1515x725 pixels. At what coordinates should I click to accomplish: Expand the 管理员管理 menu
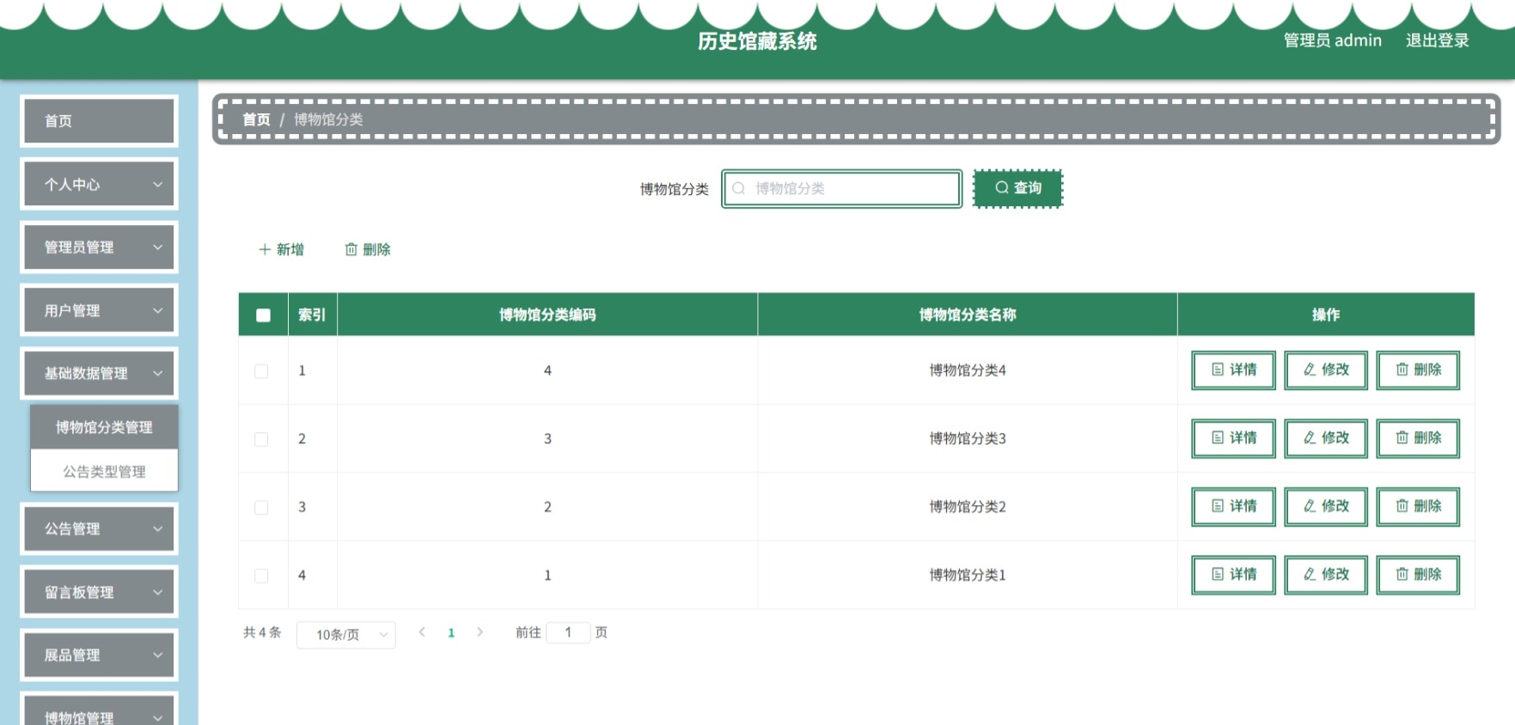99,247
